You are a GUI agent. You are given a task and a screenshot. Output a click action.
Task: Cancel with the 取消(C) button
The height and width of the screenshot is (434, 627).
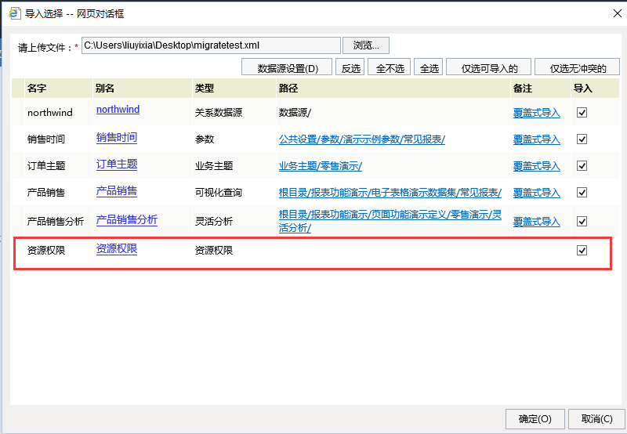pyautogui.click(x=596, y=419)
